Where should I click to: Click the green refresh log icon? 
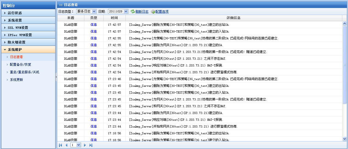tap(133, 11)
